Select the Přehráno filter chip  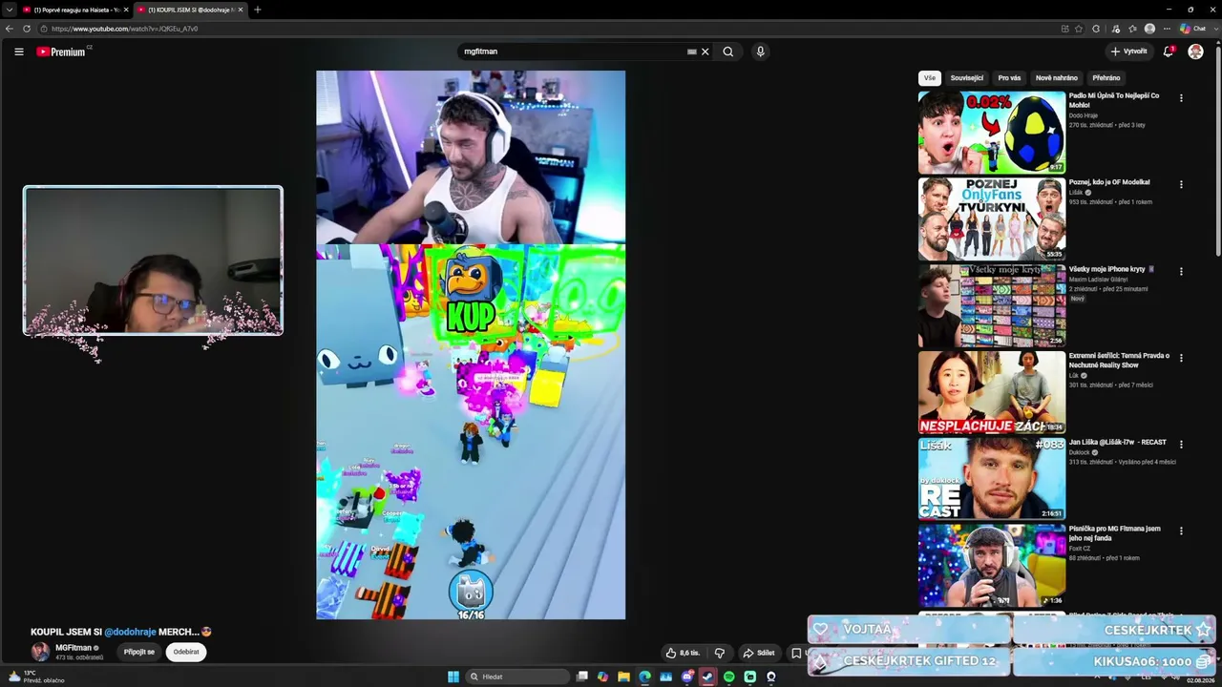[x=1106, y=78]
